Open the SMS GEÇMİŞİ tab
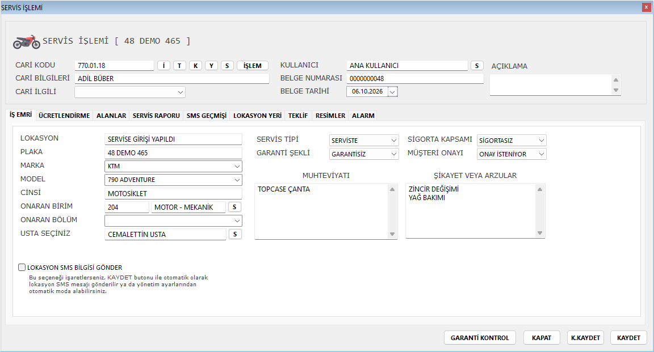 coord(207,116)
